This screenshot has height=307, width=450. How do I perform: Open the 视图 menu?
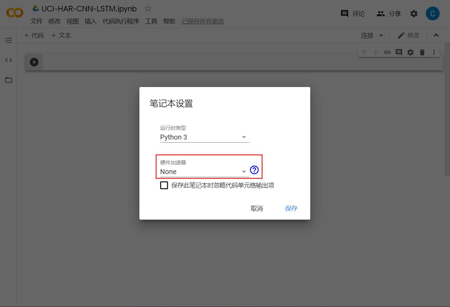click(72, 21)
